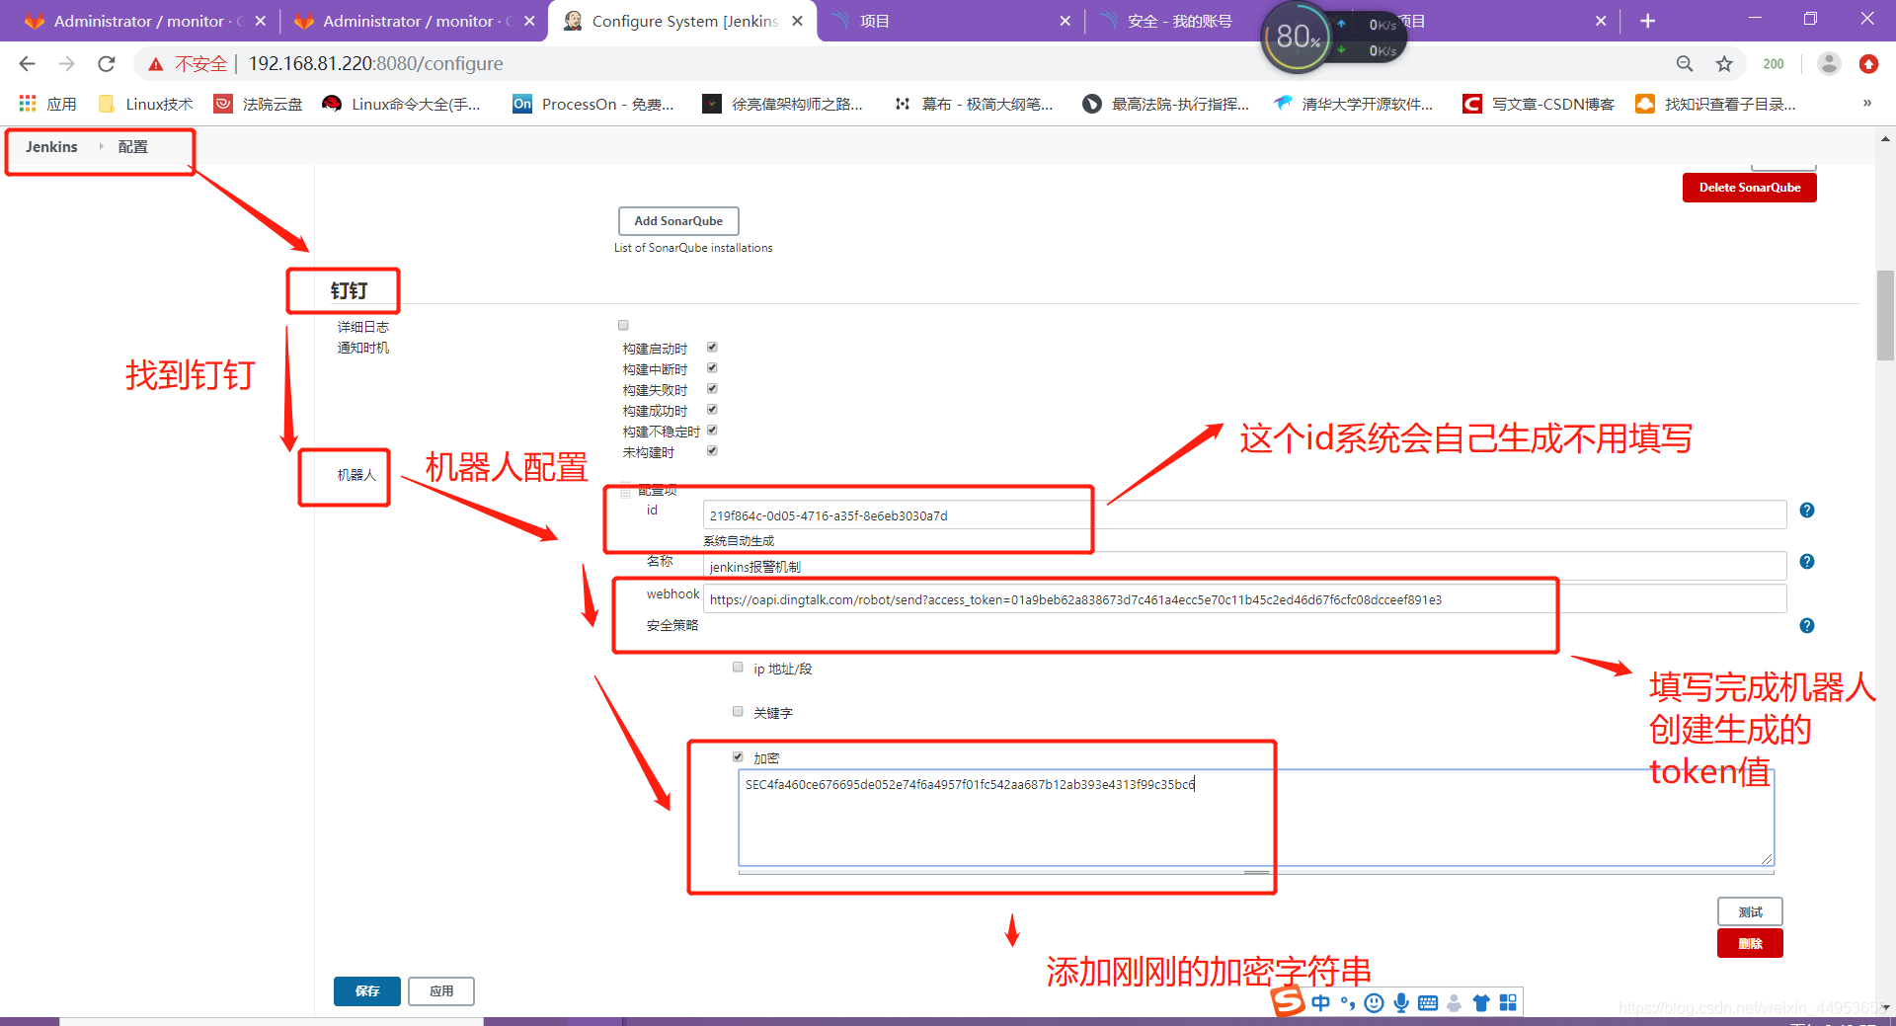Open the Sogou skin shirt icon

1481,1003
